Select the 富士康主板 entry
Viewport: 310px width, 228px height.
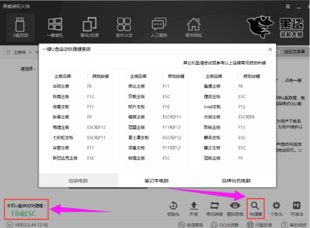tap(139, 137)
